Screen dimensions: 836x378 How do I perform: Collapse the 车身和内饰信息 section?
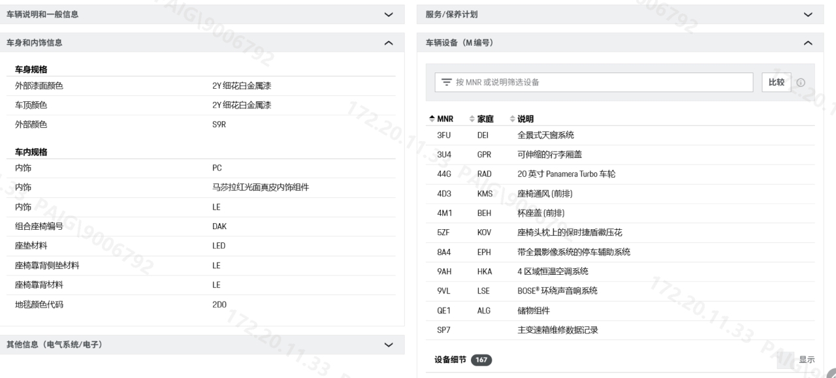point(389,43)
